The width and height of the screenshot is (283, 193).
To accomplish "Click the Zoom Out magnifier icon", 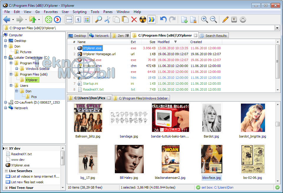I will (214, 19).
